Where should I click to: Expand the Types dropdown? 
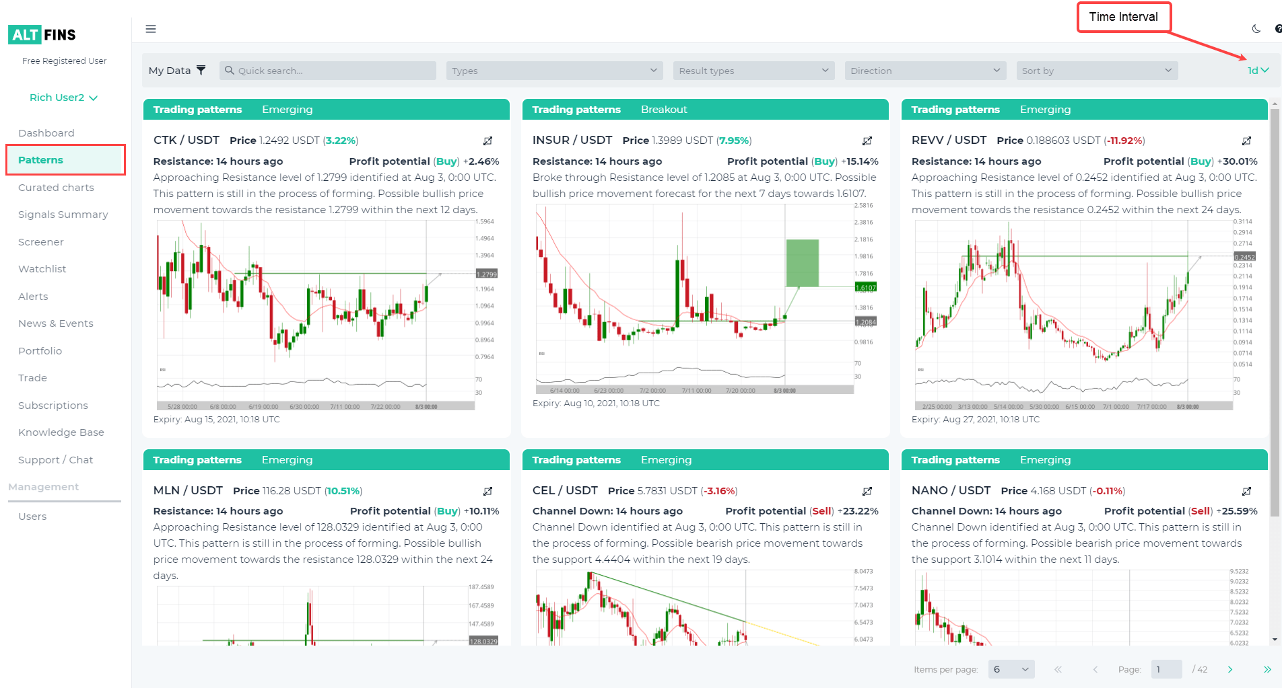(x=554, y=71)
